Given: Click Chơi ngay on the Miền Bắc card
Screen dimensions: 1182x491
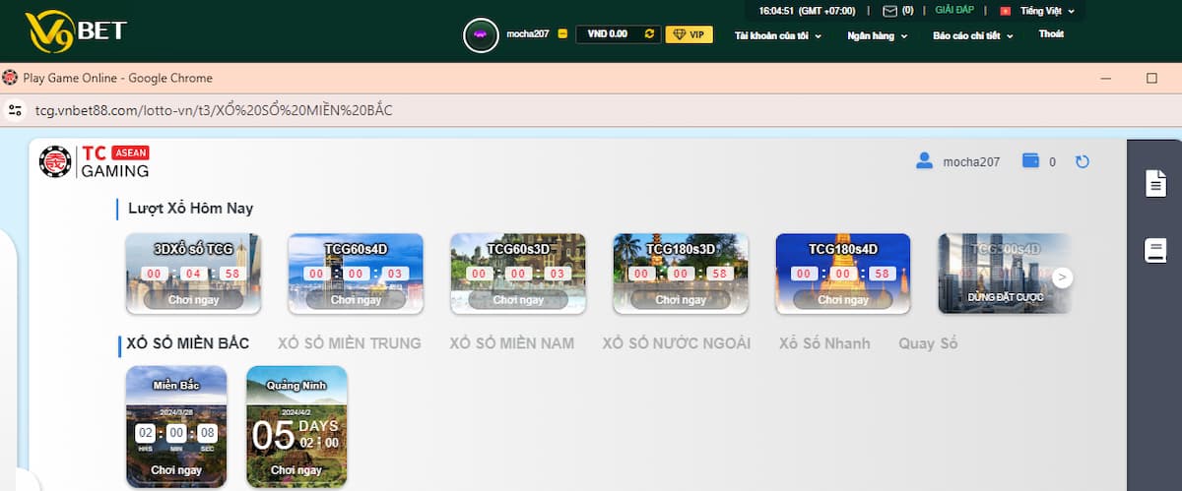Looking at the screenshot, I should (176, 470).
